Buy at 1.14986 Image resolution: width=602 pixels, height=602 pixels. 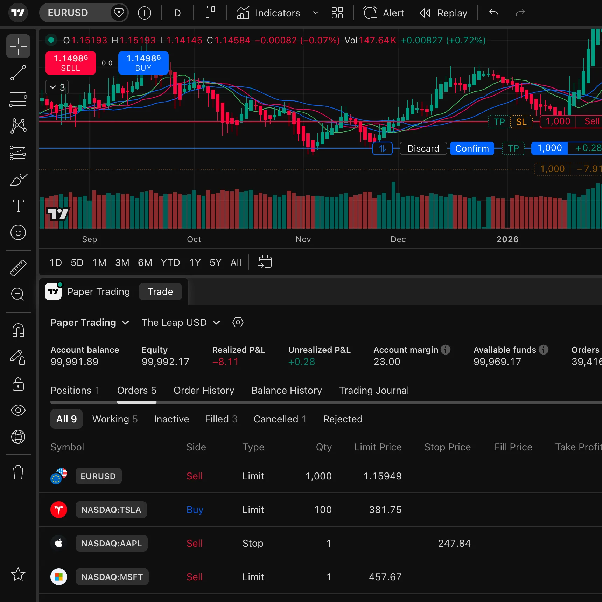143,63
